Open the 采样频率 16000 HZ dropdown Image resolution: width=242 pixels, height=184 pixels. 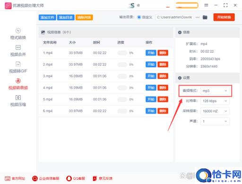[215, 111]
